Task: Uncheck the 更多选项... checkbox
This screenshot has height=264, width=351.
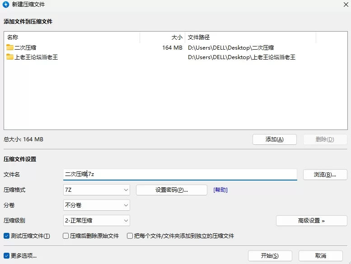Action: coord(6,255)
